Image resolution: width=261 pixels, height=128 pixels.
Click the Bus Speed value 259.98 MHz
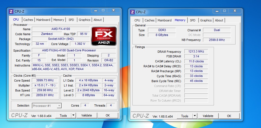45,90
